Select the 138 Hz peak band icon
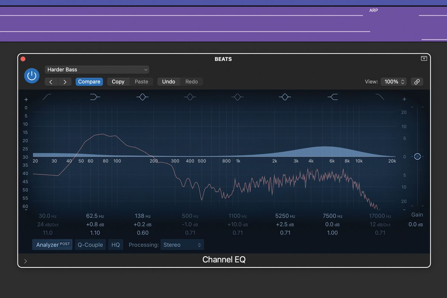The width and height of the screenshot is (447, 298). coord(142,97)
